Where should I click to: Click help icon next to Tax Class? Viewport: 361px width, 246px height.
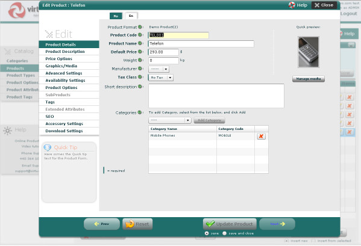click(x=140, y=77)
